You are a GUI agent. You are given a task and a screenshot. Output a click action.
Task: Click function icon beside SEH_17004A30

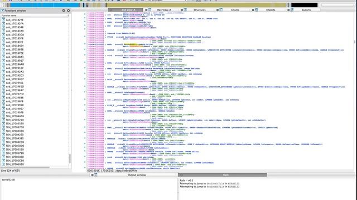point(3,116)
